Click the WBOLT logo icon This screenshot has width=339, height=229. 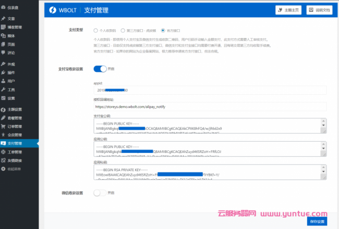click(53, 9)
